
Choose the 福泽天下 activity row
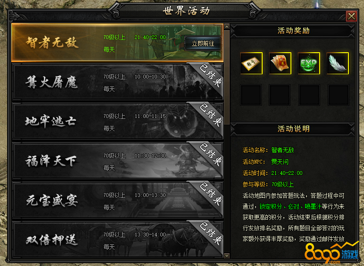117,161
